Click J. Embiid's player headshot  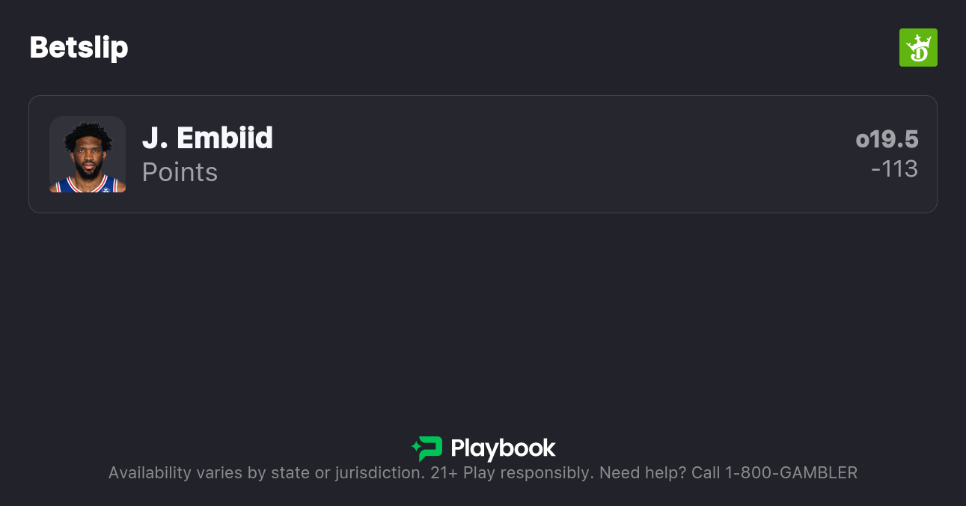click(x=88, y=155)
